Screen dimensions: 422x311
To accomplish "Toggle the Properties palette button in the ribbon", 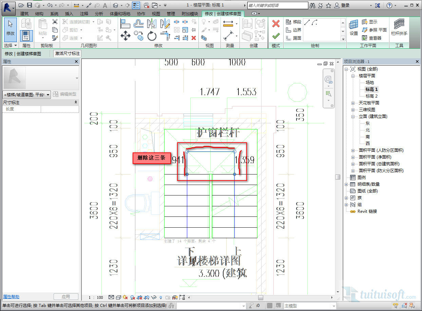I will (26, 36).
